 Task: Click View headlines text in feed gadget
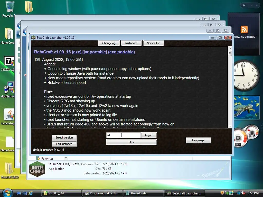point(245,37)
